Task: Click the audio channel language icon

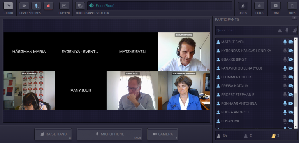Action: click(80, 6)
